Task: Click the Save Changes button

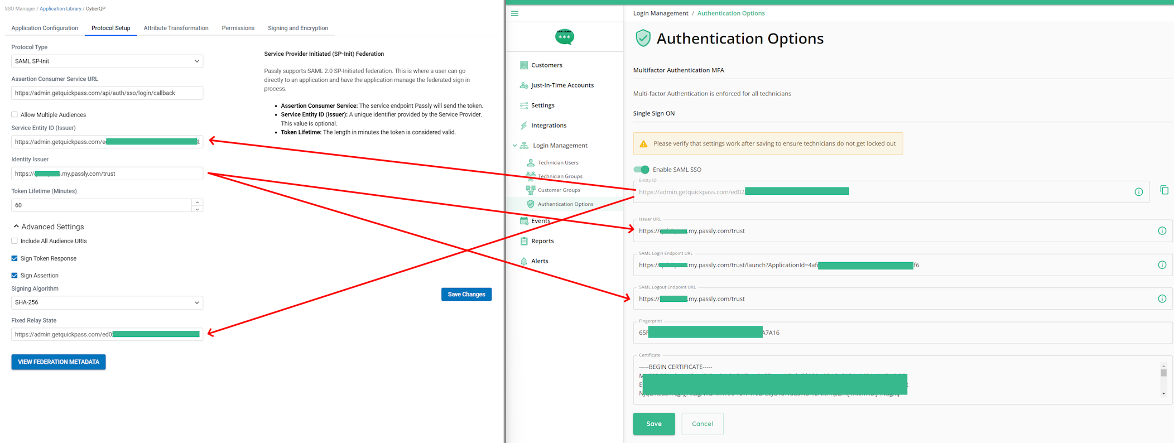Action: [466, 294]
